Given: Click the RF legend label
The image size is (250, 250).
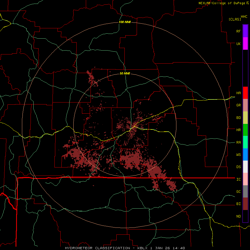Looking at the screenshot, I should point(238,31).
